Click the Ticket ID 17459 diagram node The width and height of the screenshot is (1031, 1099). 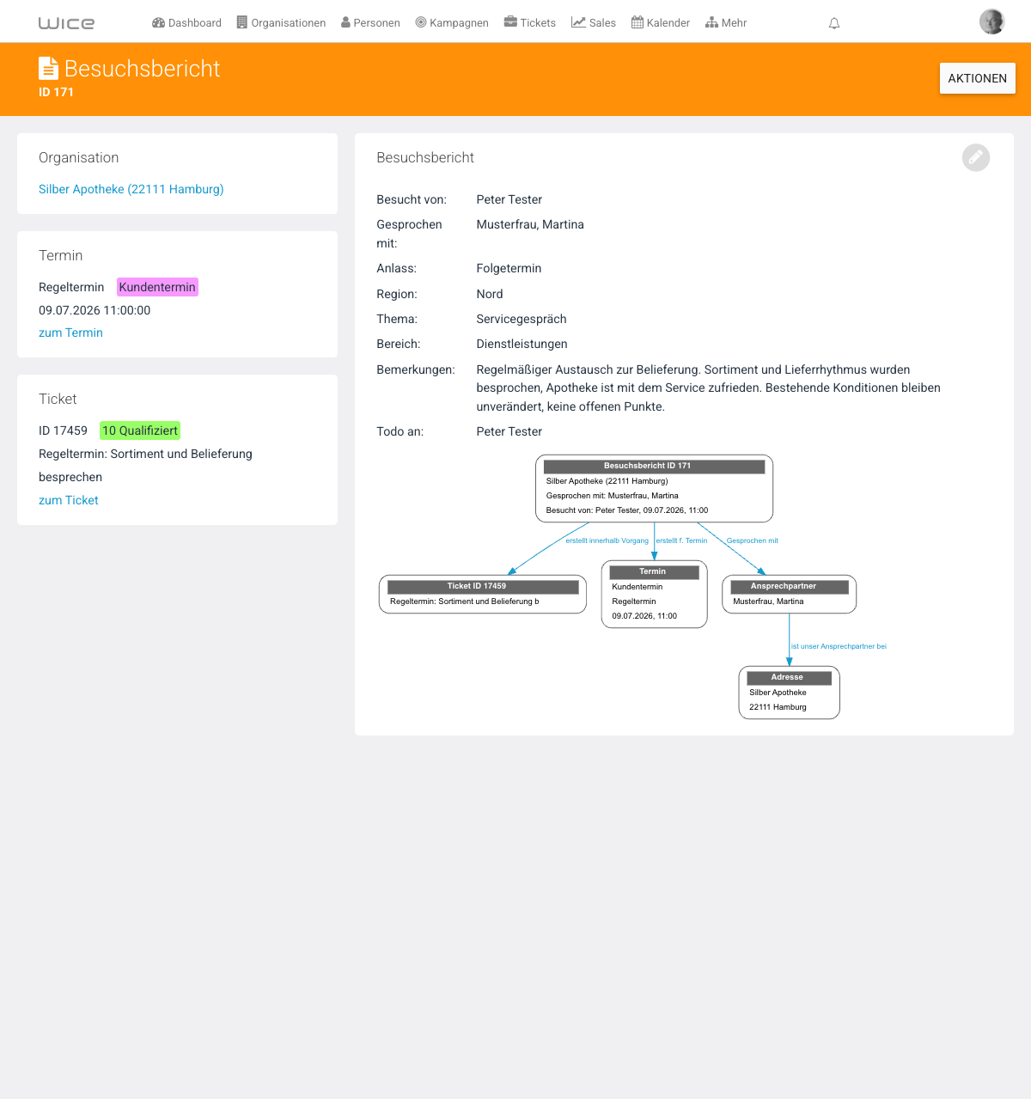click(483, 594)
